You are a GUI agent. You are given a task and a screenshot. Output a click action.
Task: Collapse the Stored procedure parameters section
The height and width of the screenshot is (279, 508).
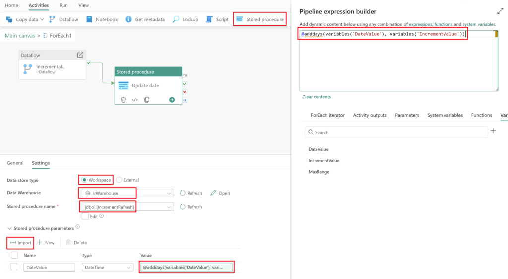(9, 229)
